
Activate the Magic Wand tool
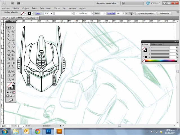[x=9, y=31]
